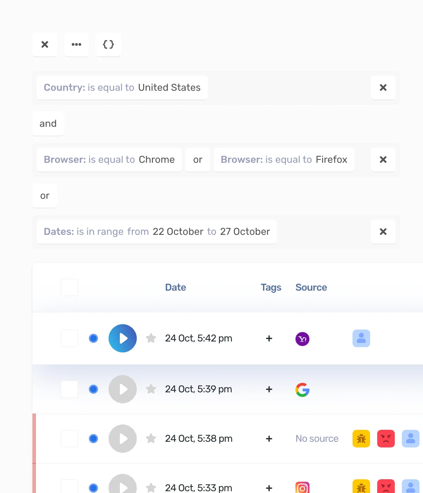Open the code view with curly braces icon

(x=108, y=44)
